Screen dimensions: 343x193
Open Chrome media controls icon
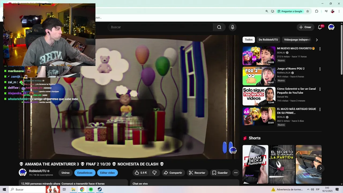(x=326, y=11)
